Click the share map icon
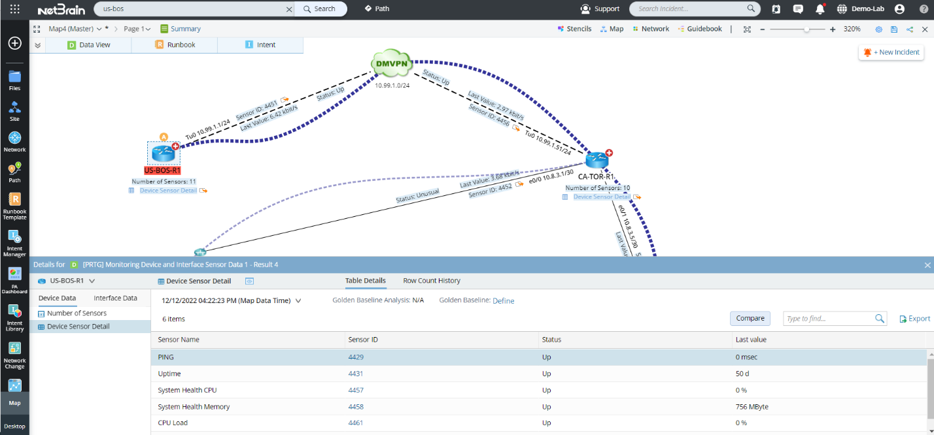 910,29
